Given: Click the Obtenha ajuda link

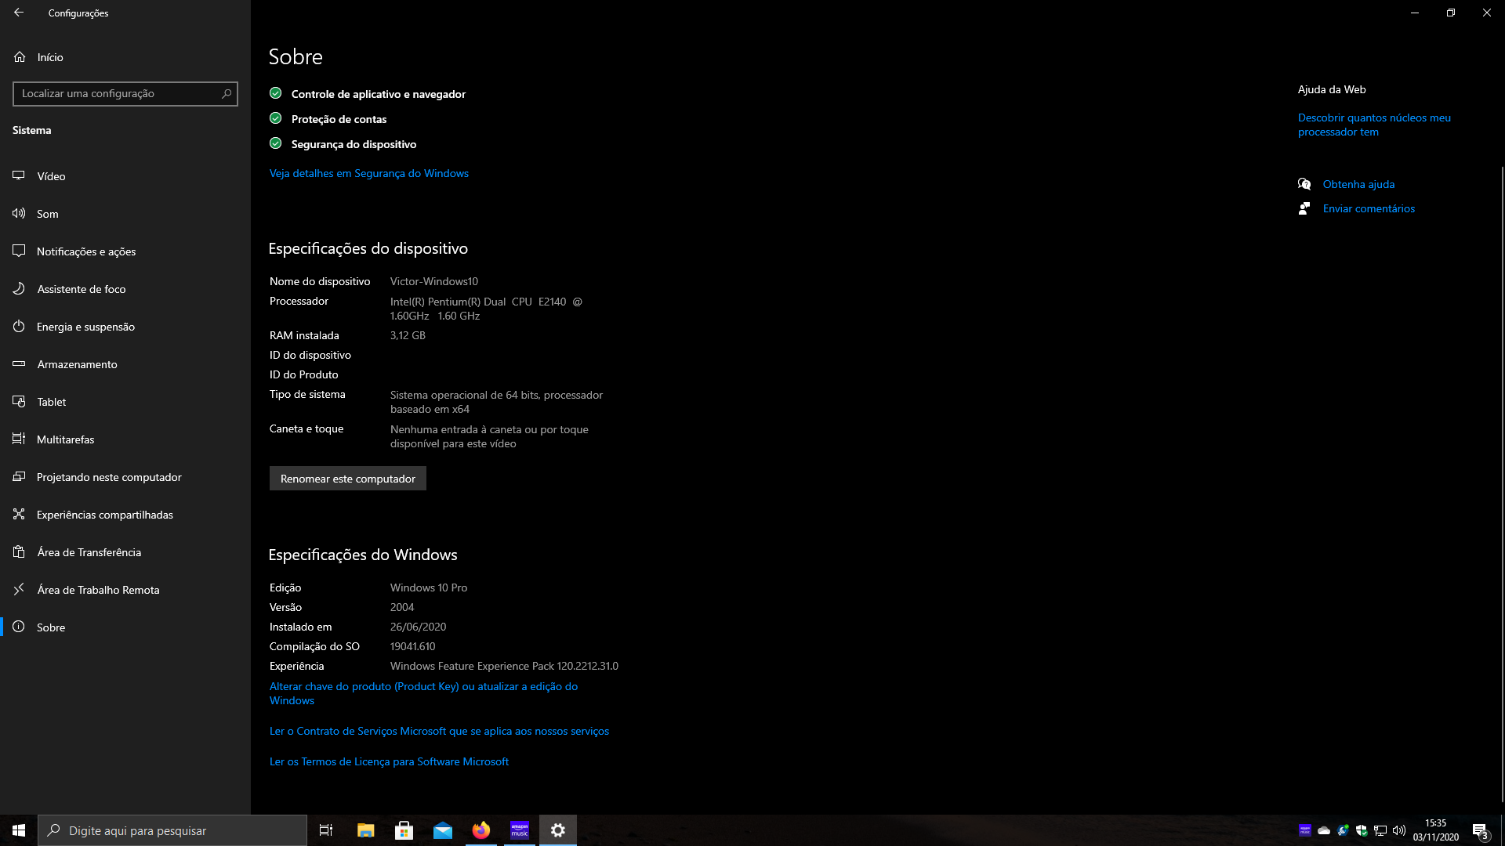Looking at the screenshot, I should (1358, 184).
